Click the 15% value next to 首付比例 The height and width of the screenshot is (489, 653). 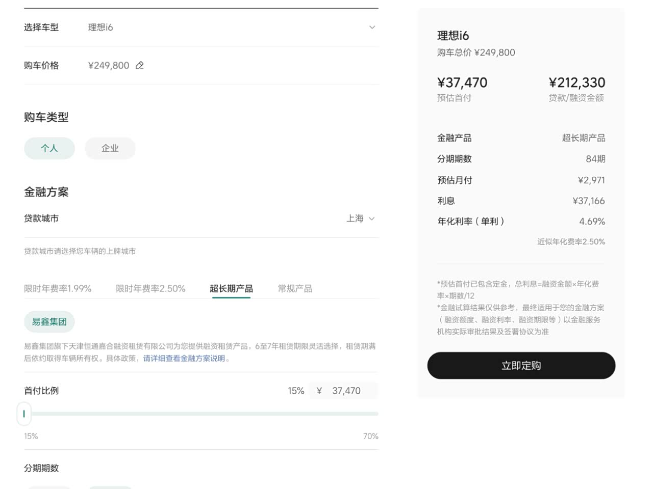(x=296, y=391)
